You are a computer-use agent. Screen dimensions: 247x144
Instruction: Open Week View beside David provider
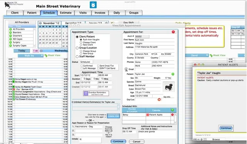point(218,55)
